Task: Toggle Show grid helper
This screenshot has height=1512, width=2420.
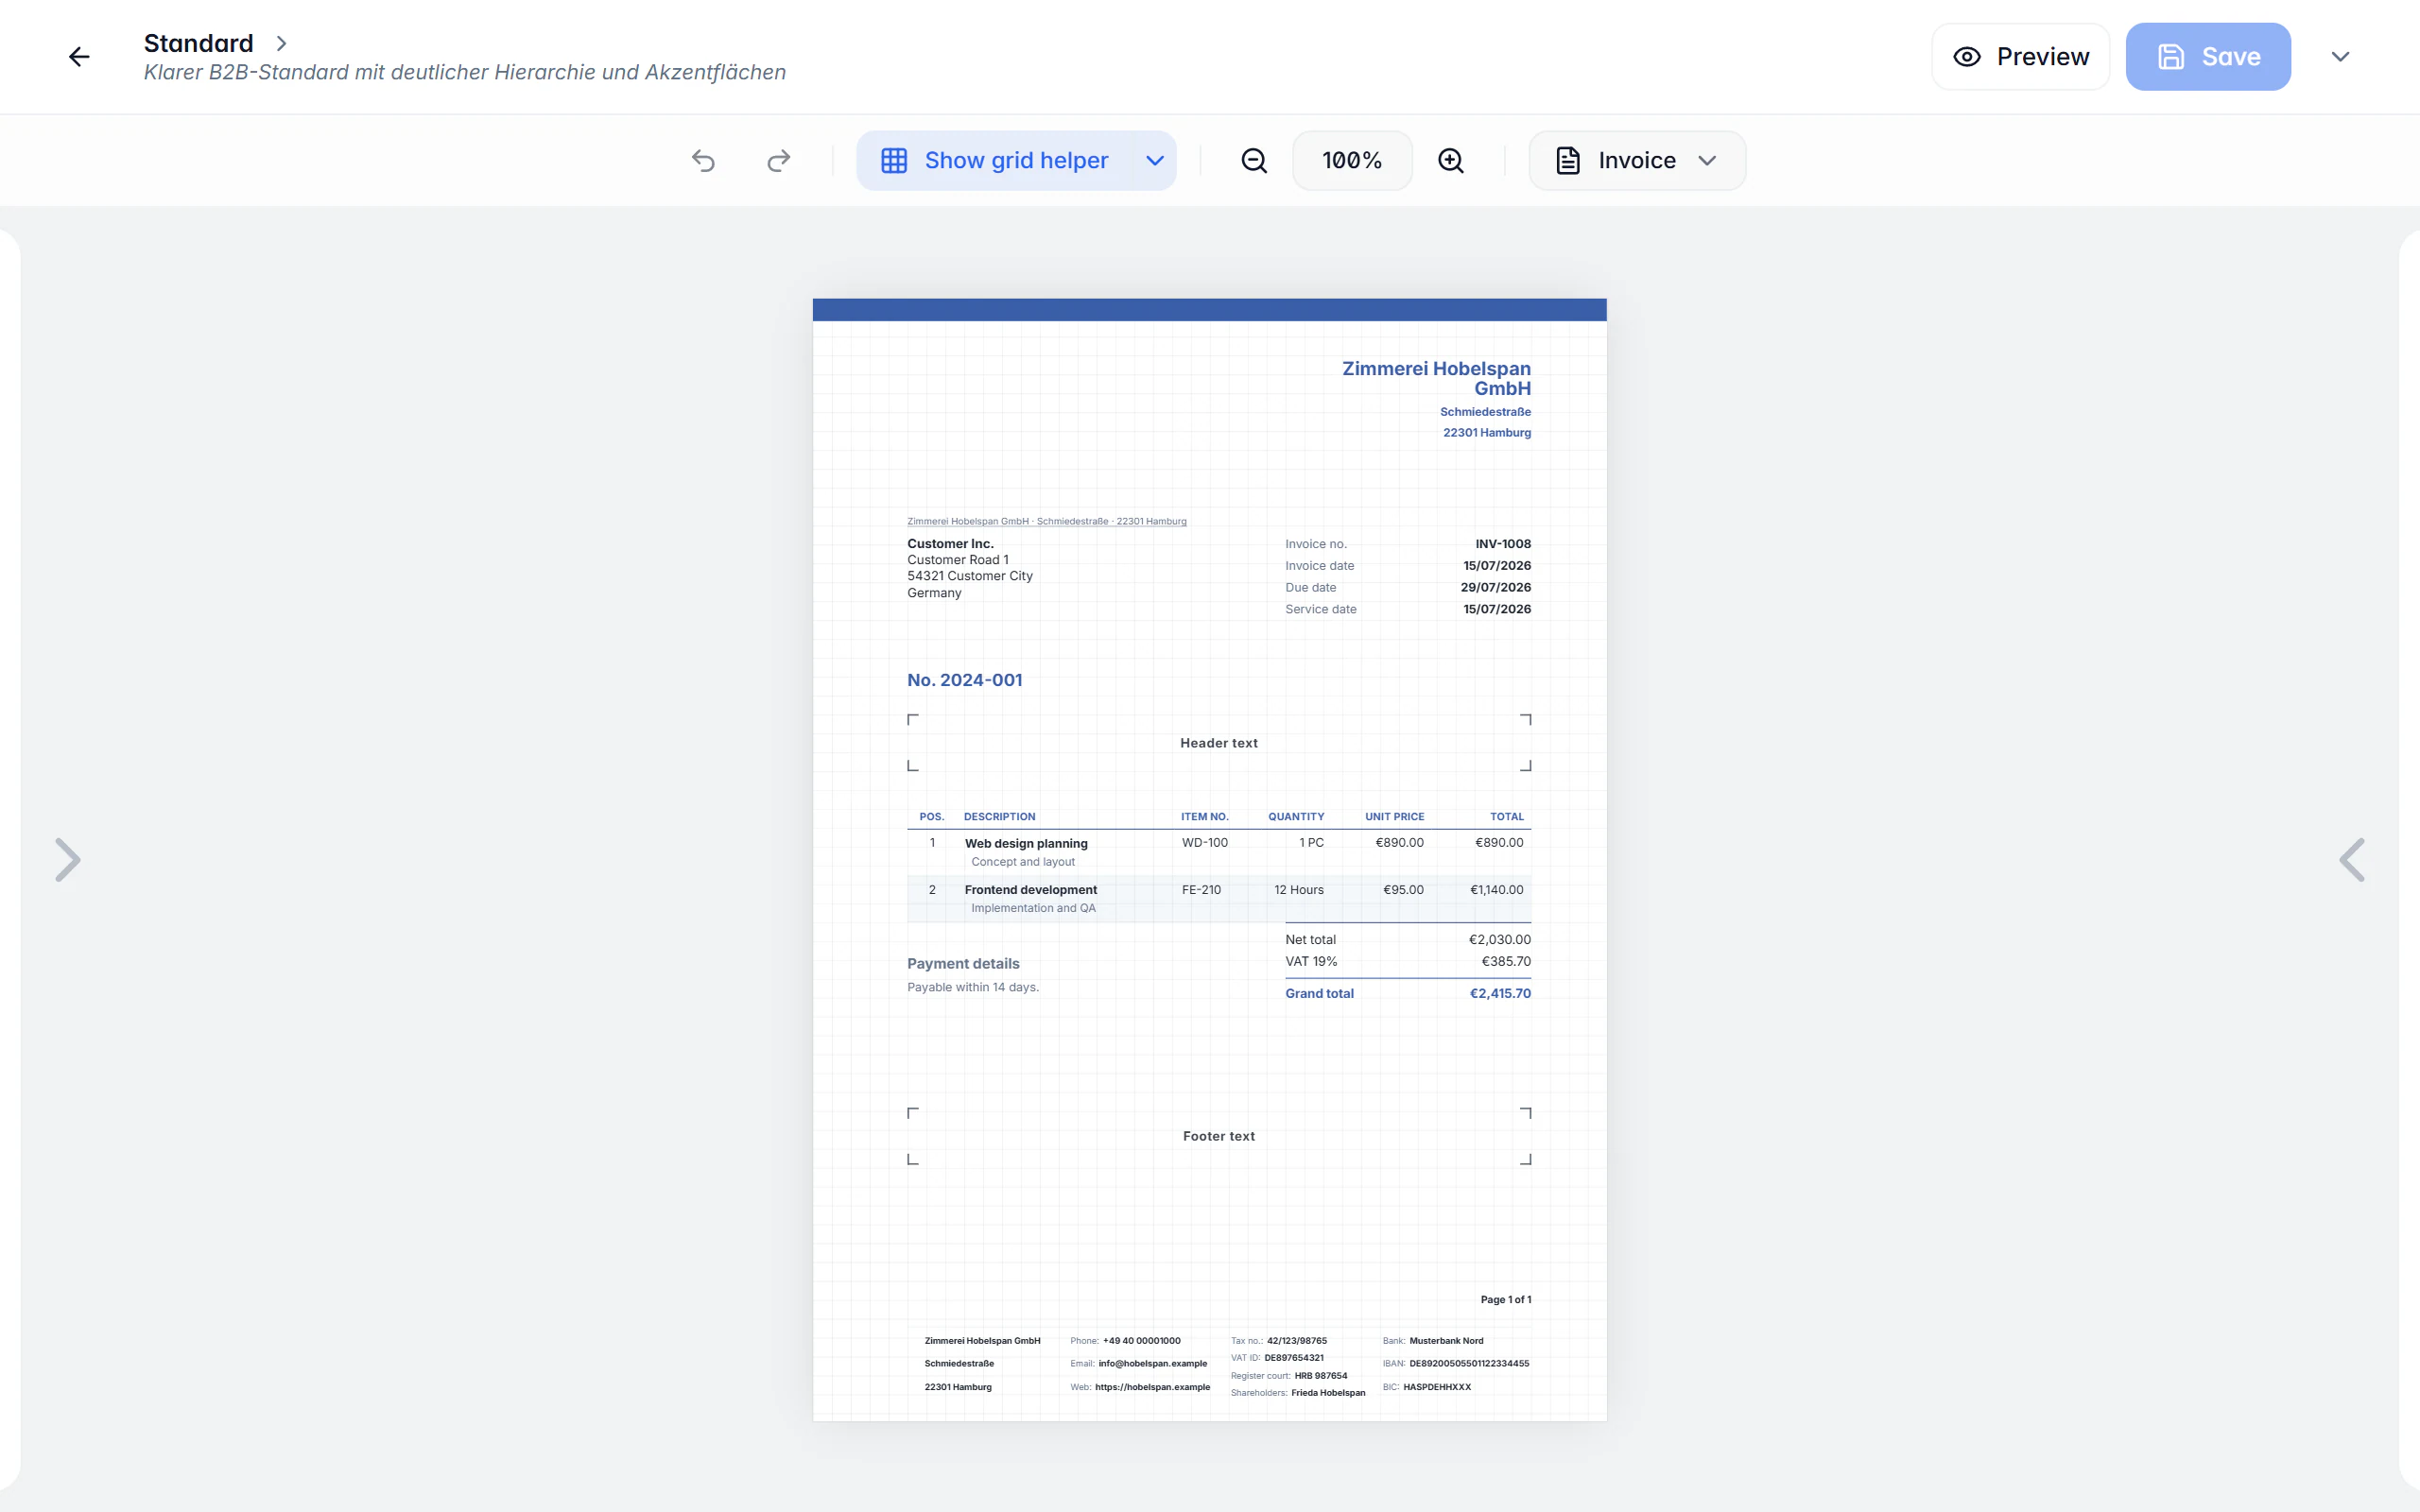Action: point(995,160)
